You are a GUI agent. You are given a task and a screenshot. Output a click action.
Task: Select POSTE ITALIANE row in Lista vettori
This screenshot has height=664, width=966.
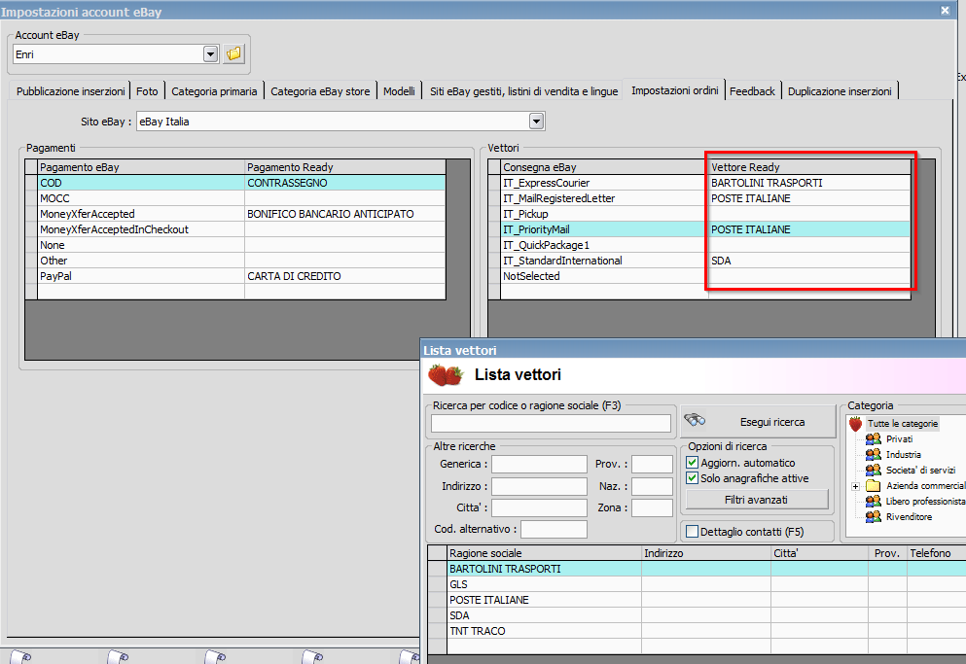(x=697, y=600)
